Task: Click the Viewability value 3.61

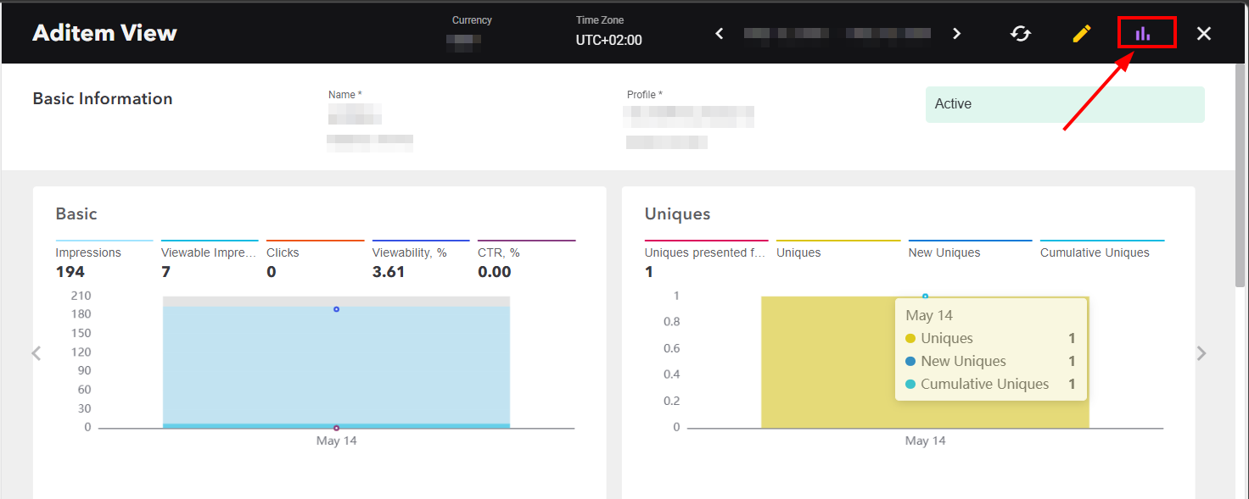Action: click(x=389, y=272)
